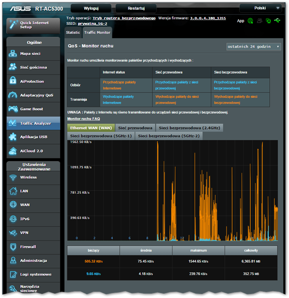The image size is (289, 298).
Task: Click the green network devices monitor icon
Action: (268, 21)
